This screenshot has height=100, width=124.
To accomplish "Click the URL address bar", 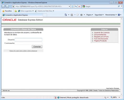I will coord(41,6).
